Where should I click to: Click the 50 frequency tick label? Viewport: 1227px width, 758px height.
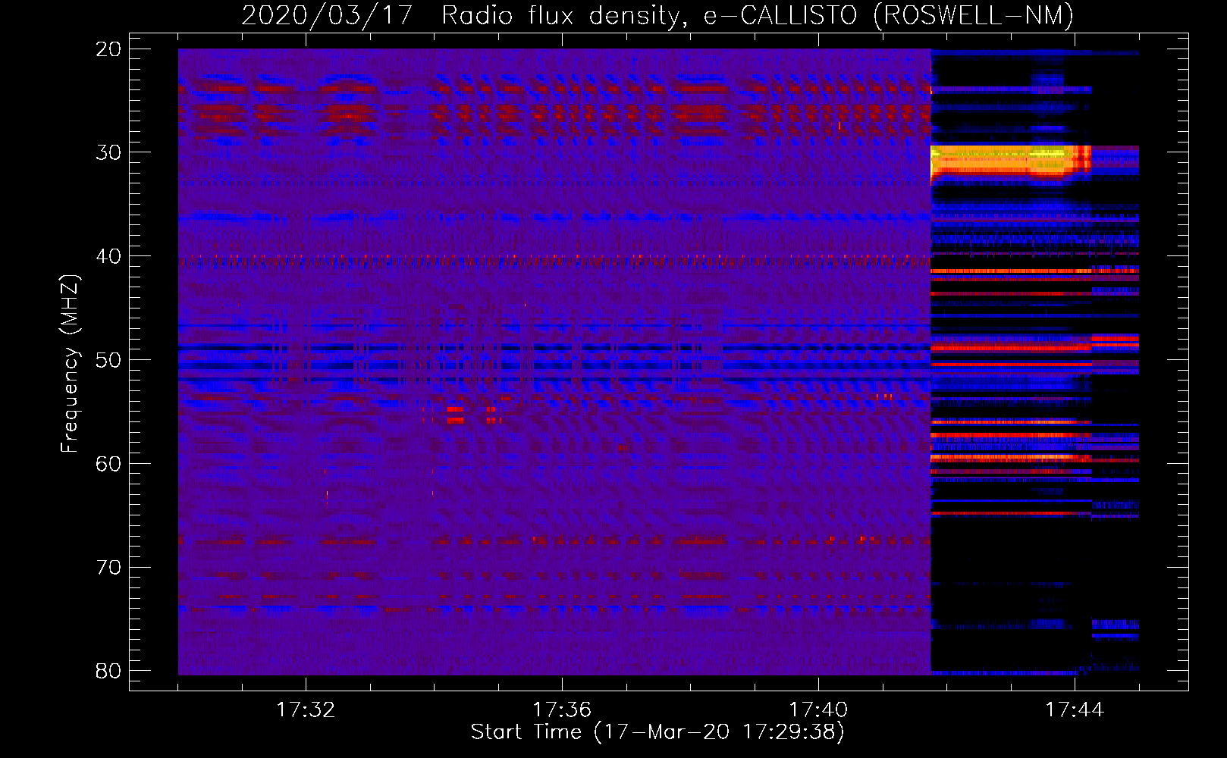coord(108,360)
